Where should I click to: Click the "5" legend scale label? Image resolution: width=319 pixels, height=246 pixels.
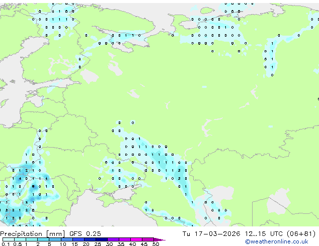point(49,244)
